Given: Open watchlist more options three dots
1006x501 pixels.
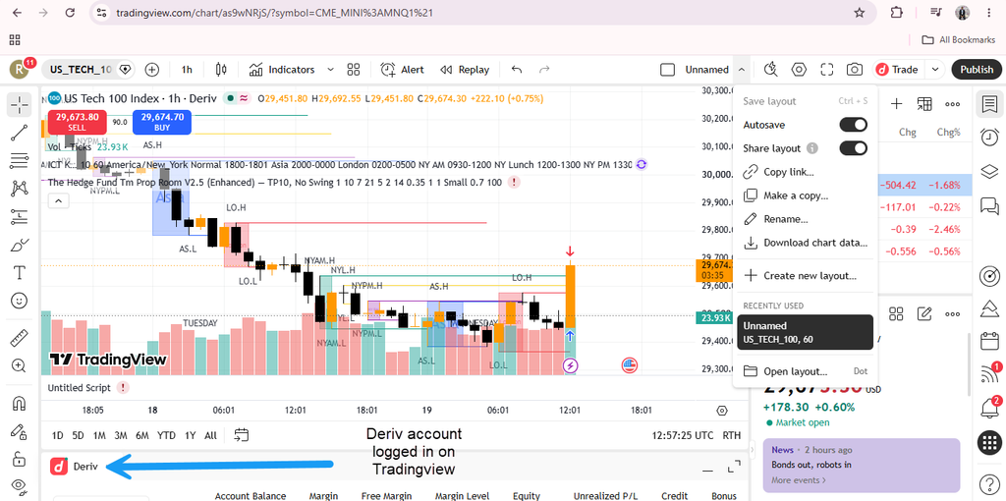Looking at the screenshot, I should pyautogui.click(x=952, y=104).
